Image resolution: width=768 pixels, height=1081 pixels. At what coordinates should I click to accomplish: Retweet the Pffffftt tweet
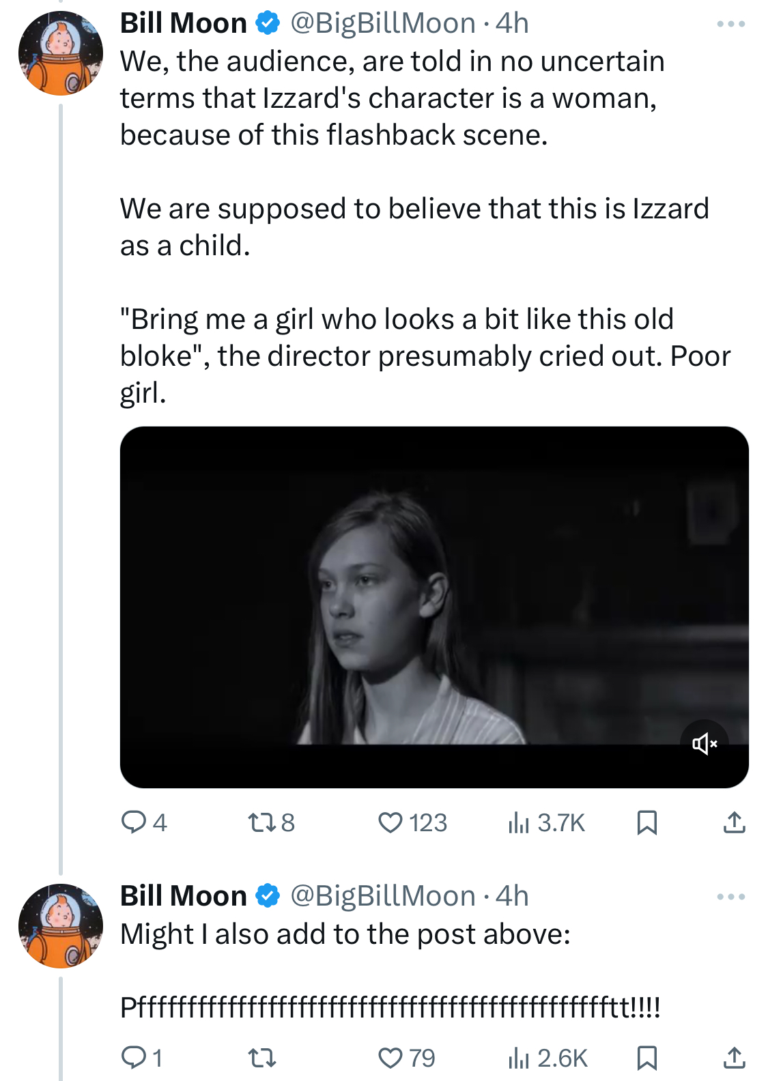261,1058
